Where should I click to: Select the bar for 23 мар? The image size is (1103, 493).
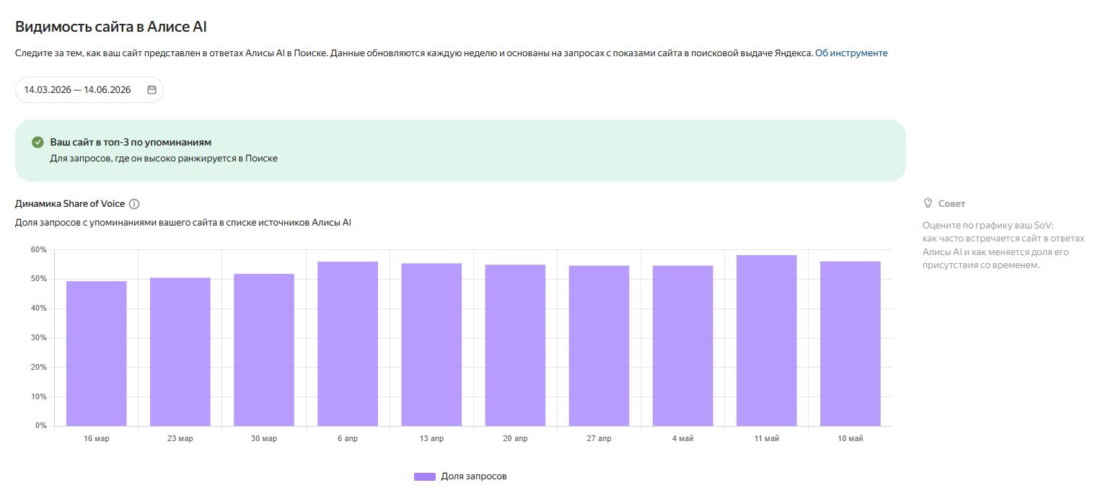coord(180,352)
